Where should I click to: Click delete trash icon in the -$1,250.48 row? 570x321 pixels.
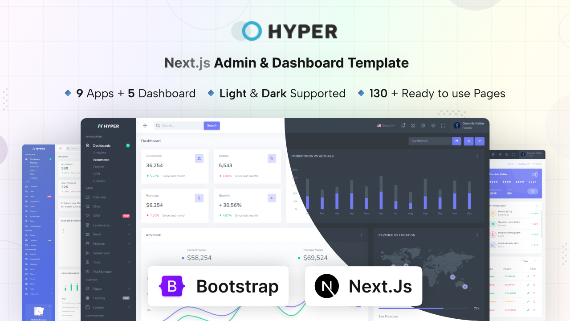tap(534, 284)
